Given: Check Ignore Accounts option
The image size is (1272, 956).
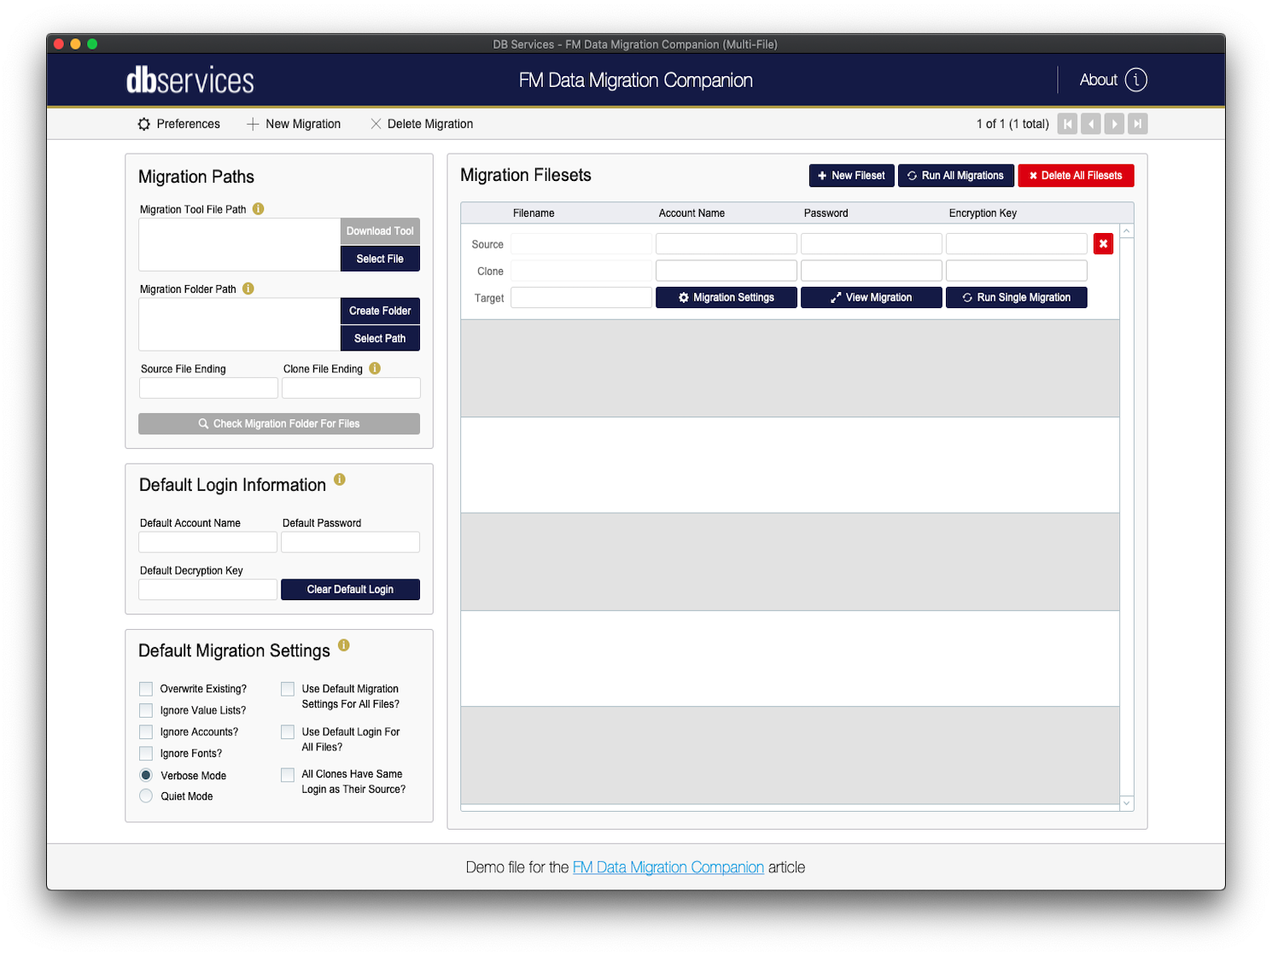Looking at the screenshot, I should [146, 732].
